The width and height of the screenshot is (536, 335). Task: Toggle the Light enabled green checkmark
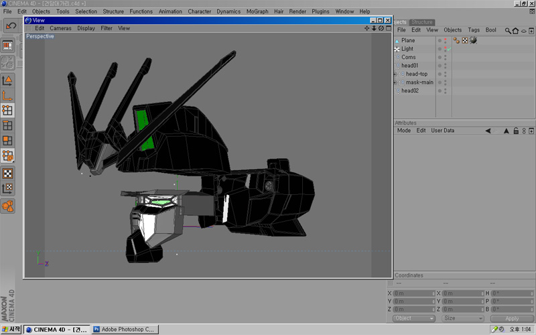[449, 49]
